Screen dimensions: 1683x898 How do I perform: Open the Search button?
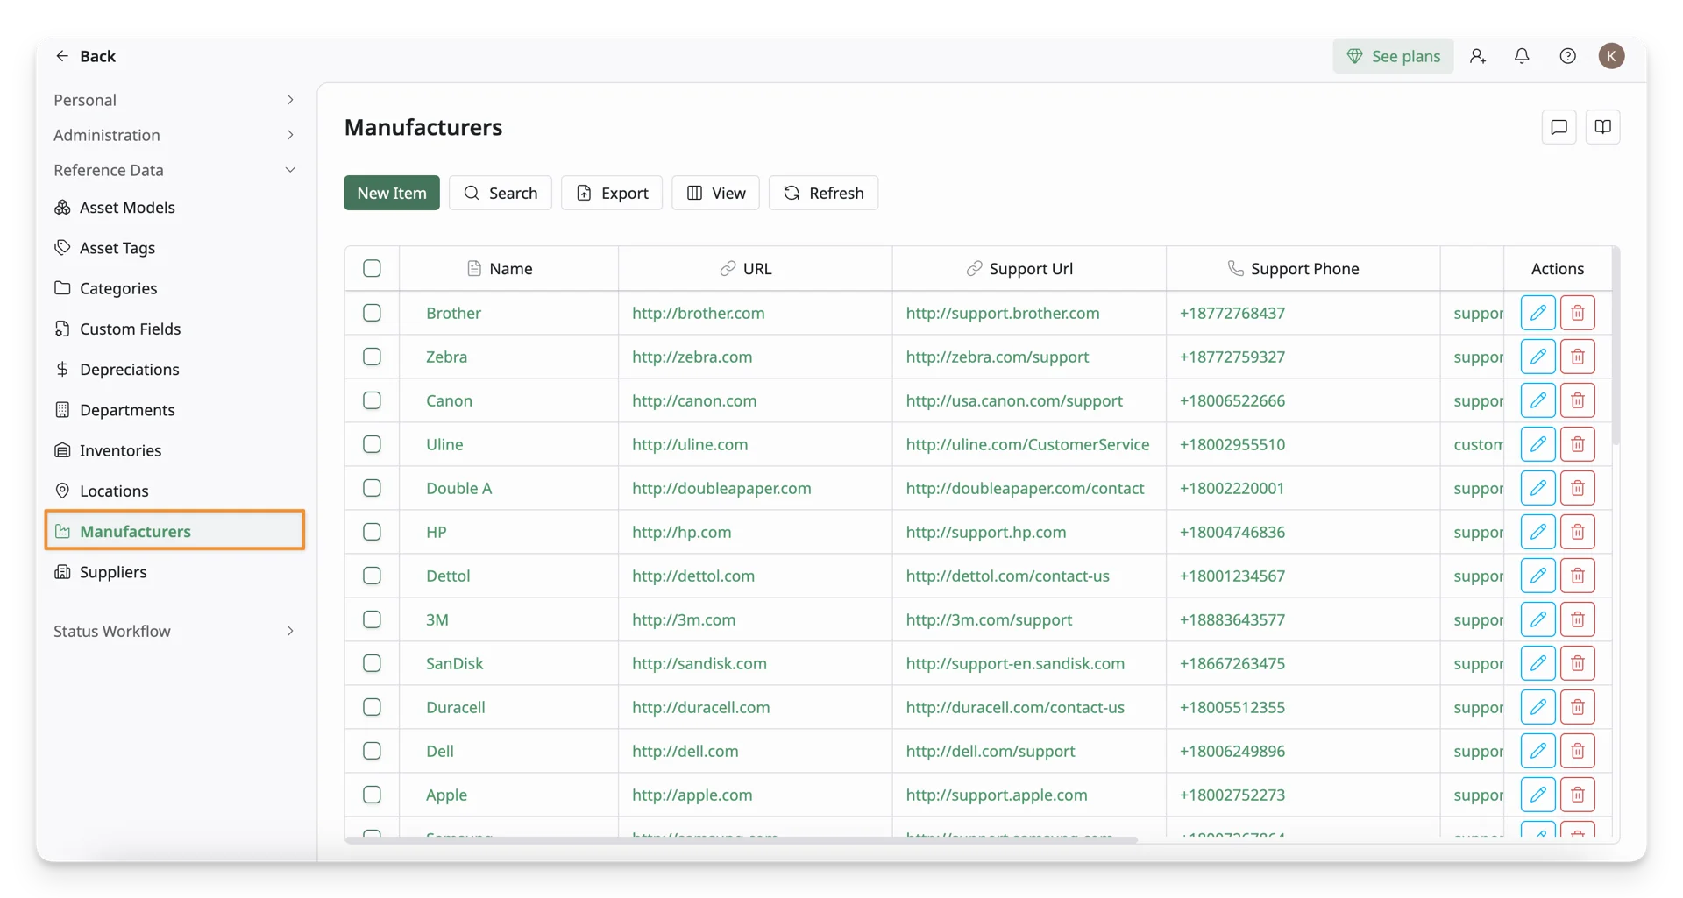pos(501,193)
